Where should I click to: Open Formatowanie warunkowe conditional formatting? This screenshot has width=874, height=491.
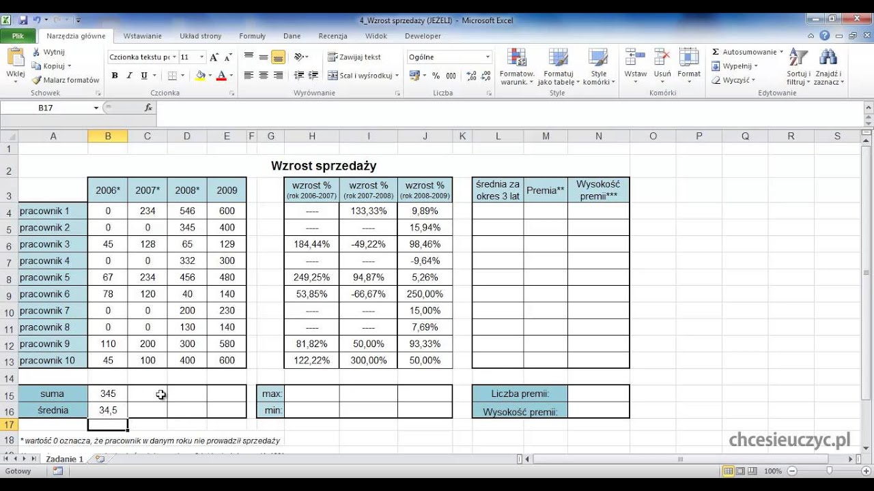tap(517, 67)
